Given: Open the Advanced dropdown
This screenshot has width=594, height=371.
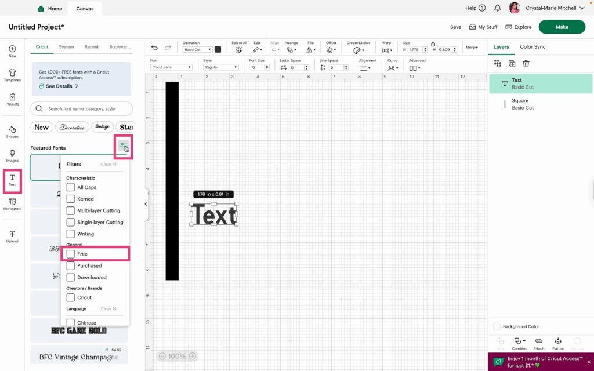Looking at the screenshot, I should [x=415, y=68].
